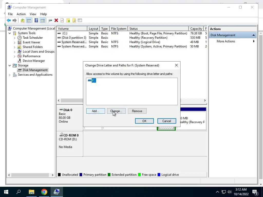Select Disk Management in the tree
This screenshot has height=197, width=263.
click(35, 70)
